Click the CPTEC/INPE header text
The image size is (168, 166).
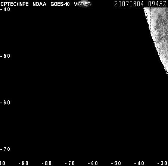(x=15, y=4)
